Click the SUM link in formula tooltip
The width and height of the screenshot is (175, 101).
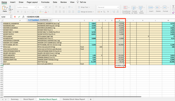30,20
